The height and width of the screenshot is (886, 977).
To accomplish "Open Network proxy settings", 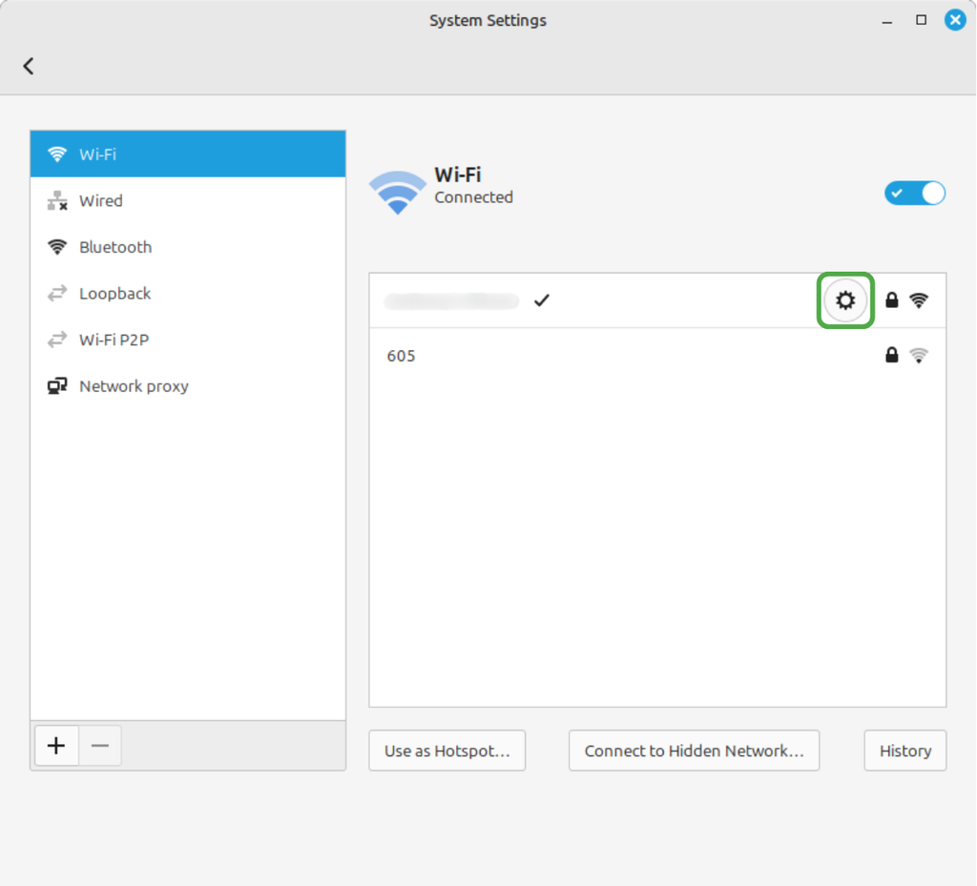I will pyautogui.click(x=188, y=386).
